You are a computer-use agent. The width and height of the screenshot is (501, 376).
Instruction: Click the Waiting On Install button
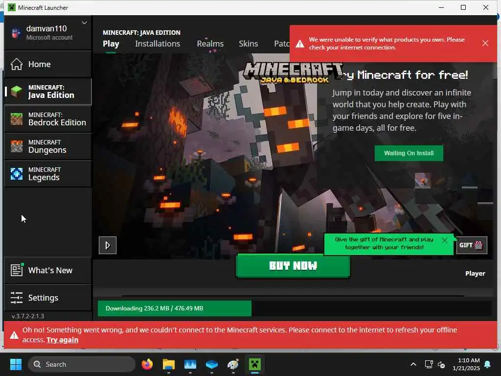tap(409, 153)
